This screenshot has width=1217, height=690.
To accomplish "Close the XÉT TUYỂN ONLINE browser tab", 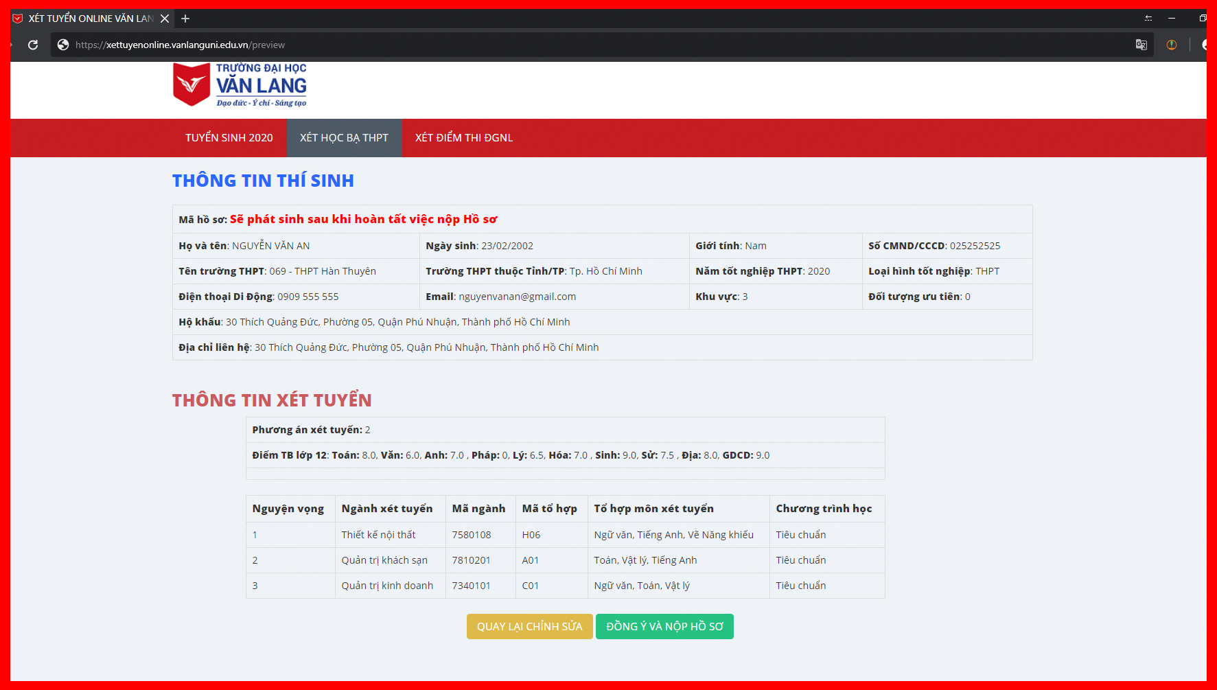I will click(165, 19).
